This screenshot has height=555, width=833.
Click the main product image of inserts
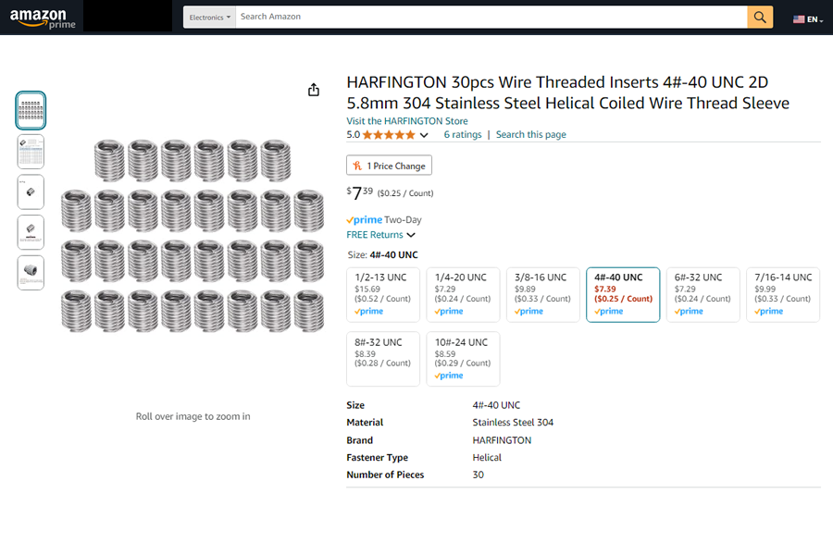[x=193, y=236]
